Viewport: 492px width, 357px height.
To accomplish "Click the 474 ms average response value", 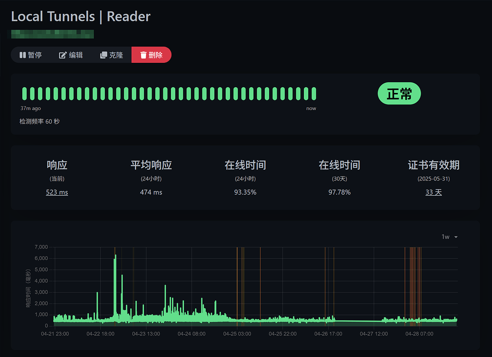I will [151, 192].
